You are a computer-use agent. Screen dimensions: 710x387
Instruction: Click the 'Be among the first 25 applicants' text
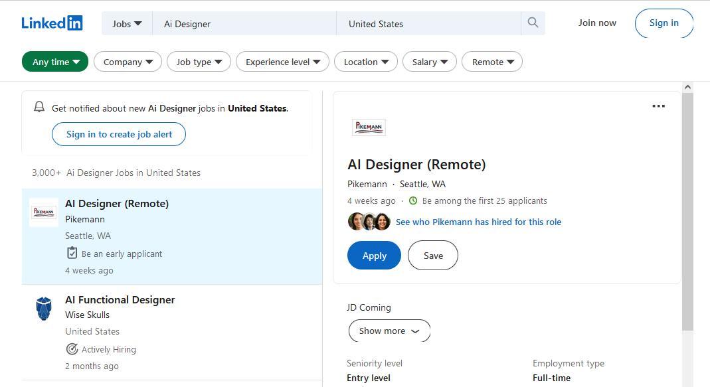(x=484, y=200)
